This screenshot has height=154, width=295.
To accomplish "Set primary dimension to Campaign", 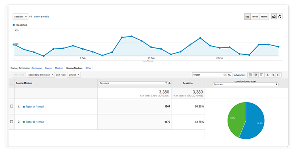I will (x=36, y=68).
